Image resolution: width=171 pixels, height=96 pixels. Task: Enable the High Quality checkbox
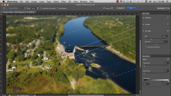coord(58,8)
